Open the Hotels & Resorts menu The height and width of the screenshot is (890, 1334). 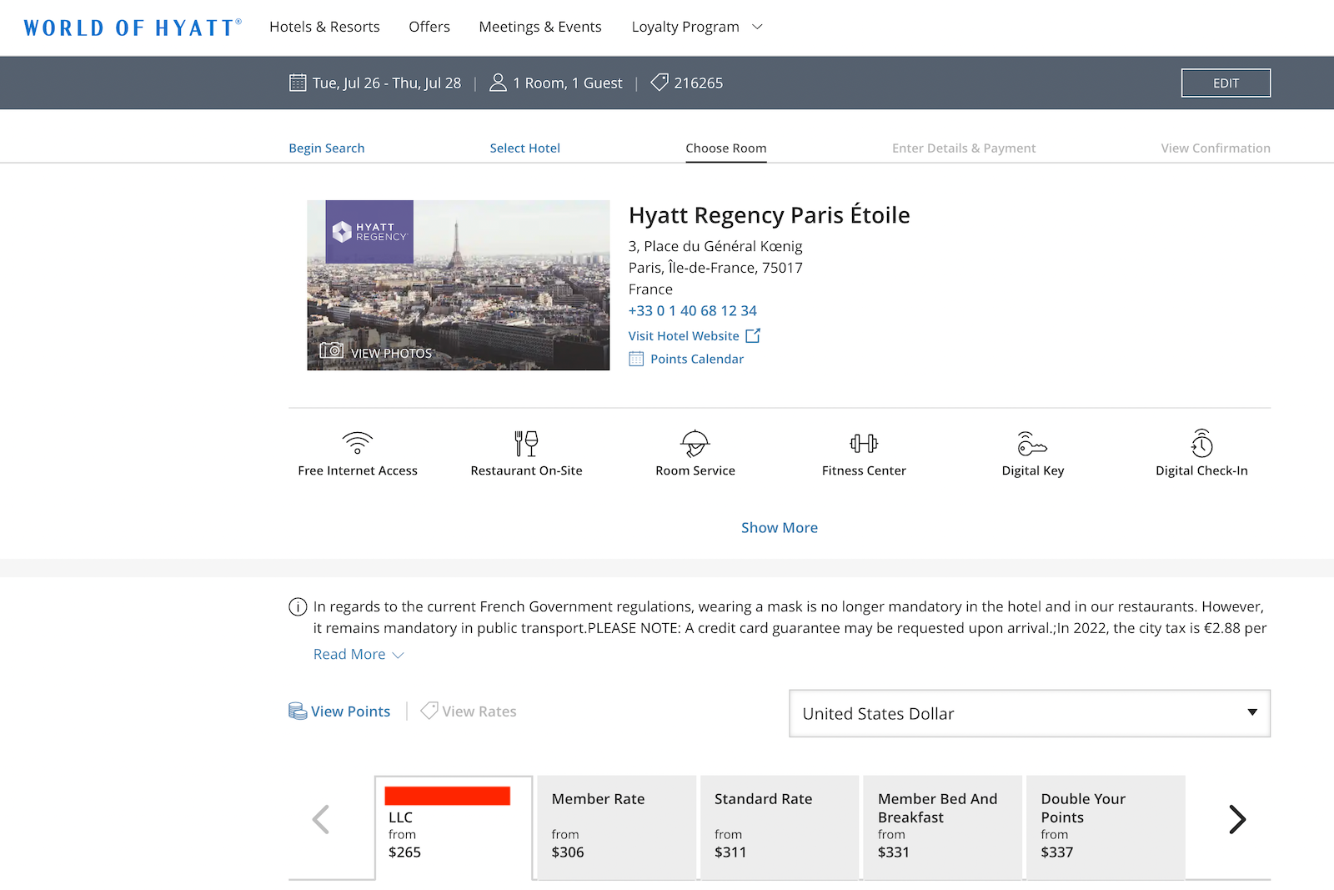(324, 26)
